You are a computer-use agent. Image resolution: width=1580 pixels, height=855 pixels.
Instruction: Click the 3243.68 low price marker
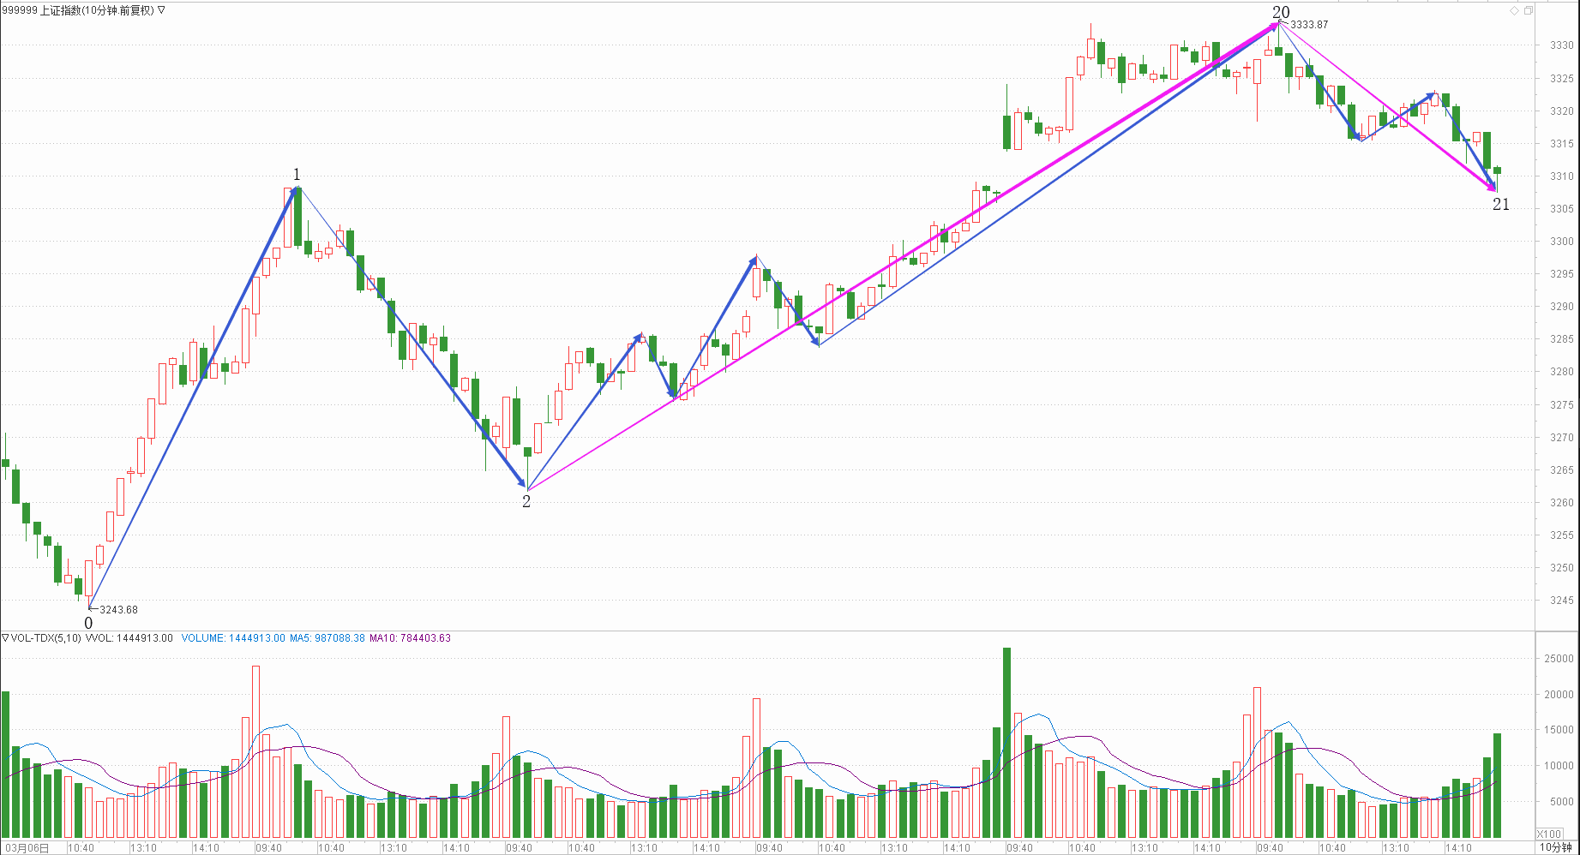point(118,610)
